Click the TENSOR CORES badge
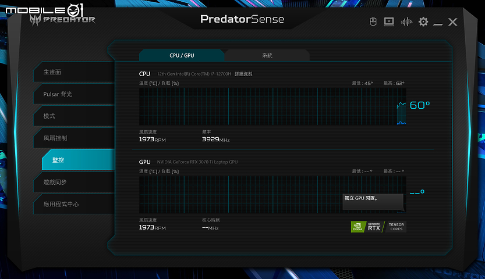Image resolution: width=485 pixels, height=279 pixels. click(x=395, y=227)
